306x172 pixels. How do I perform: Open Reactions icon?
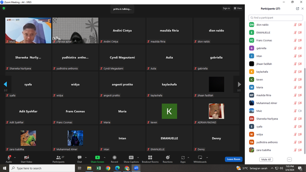168,157
